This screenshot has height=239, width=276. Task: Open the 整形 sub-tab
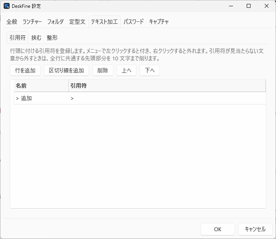(52, 37)
